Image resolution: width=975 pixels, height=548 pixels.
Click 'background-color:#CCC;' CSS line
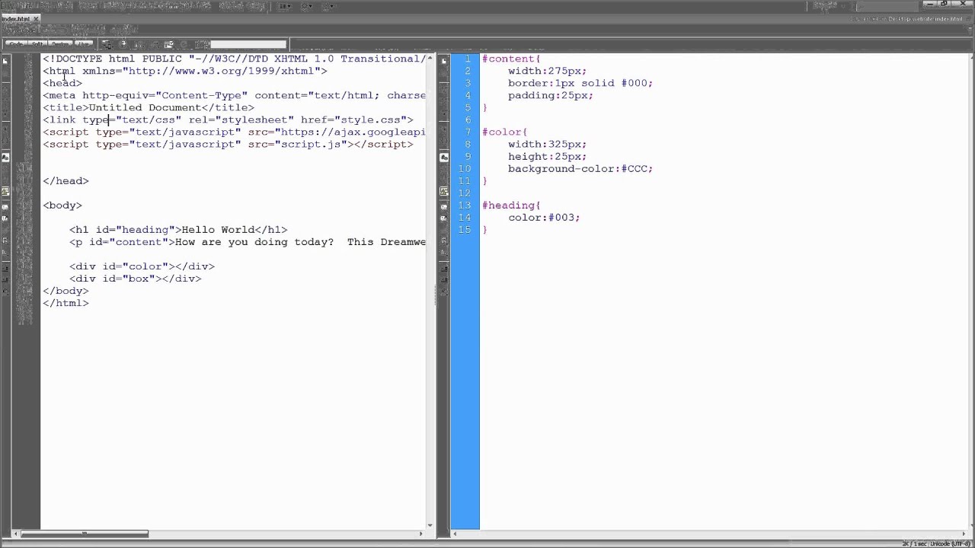click(x=580, y=168)
